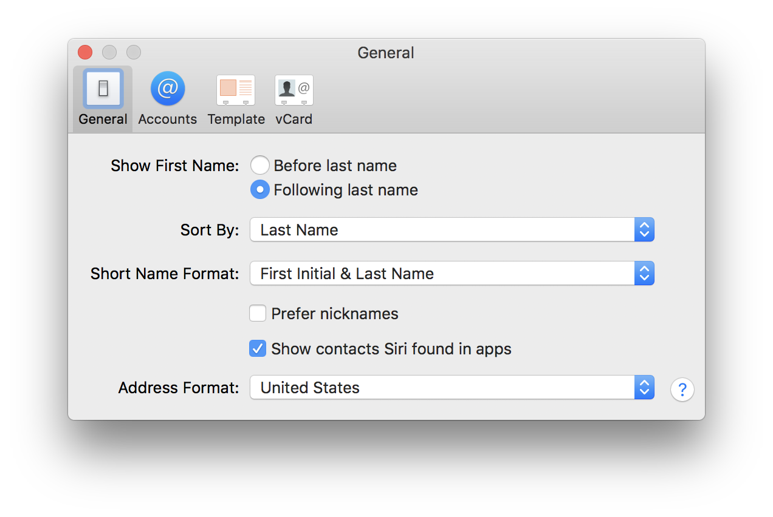Select the Following last name option
Screen dimensions: 773x517
pyautogui.click(x=260, y=190)
